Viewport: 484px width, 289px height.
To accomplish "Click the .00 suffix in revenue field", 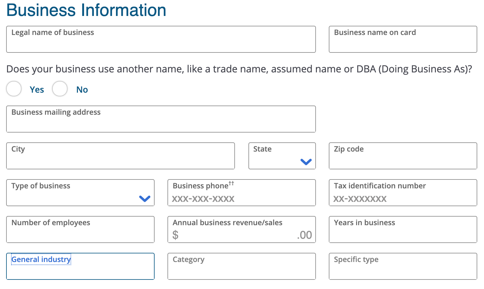I will tap(304, 235).
